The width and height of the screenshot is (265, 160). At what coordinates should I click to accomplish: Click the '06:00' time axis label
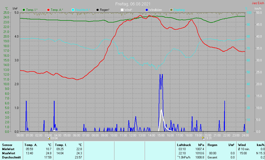(x=76, y=135)
